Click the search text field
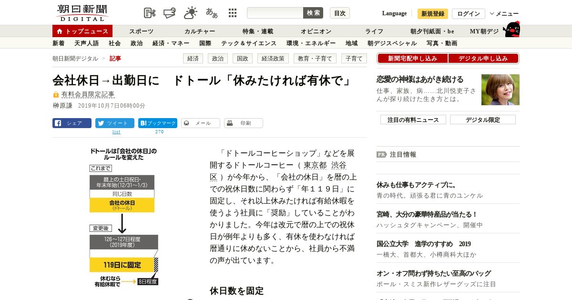This screenshot has width=572, height=300. pyautogui.click(x=275, y=13)
